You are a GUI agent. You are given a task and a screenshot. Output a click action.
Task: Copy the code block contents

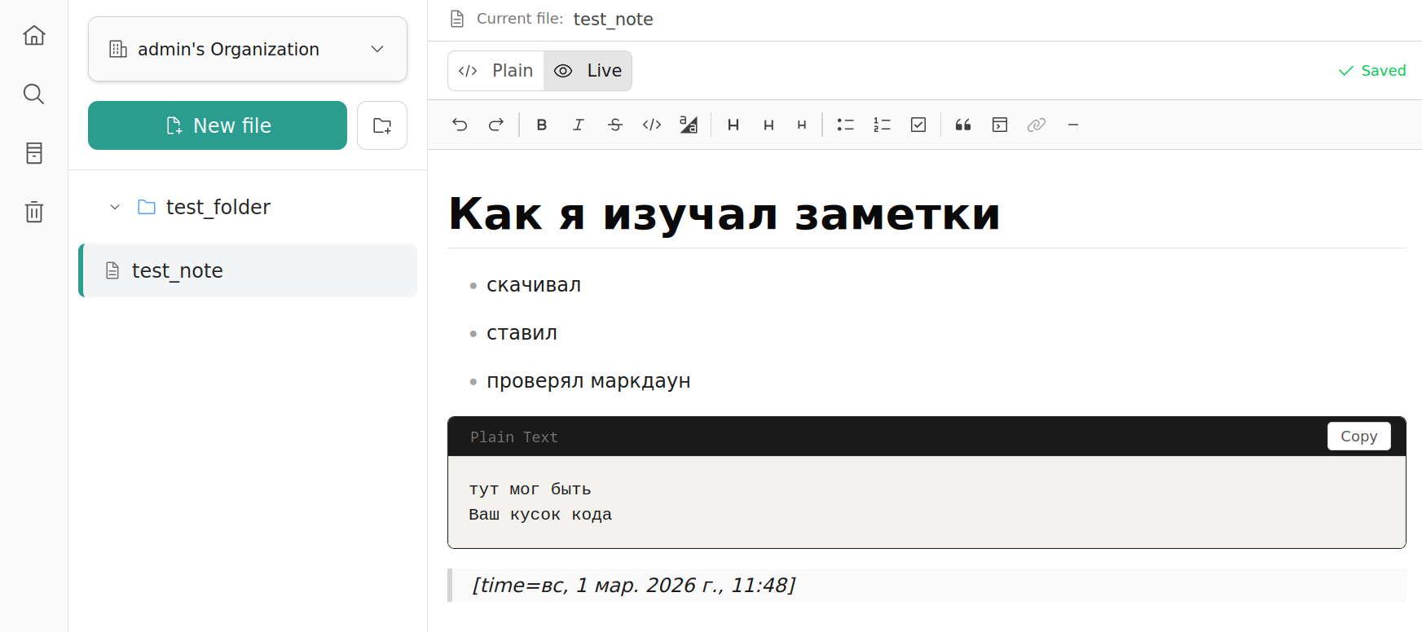(x=1358, y=437)
